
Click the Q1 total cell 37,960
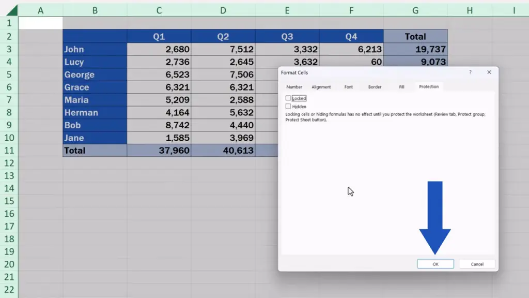click(159, 151)
